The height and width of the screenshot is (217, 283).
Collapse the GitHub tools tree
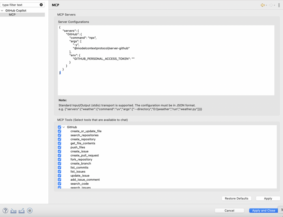click(64, 127)
